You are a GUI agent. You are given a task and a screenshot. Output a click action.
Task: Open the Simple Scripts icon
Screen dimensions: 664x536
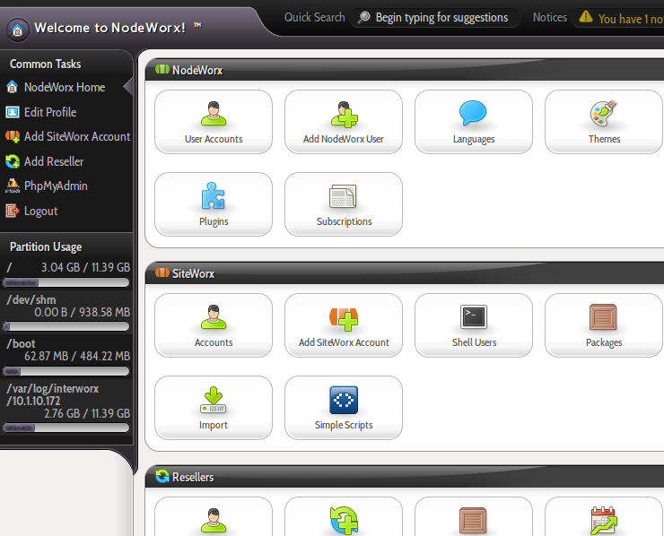coord(344,401)
